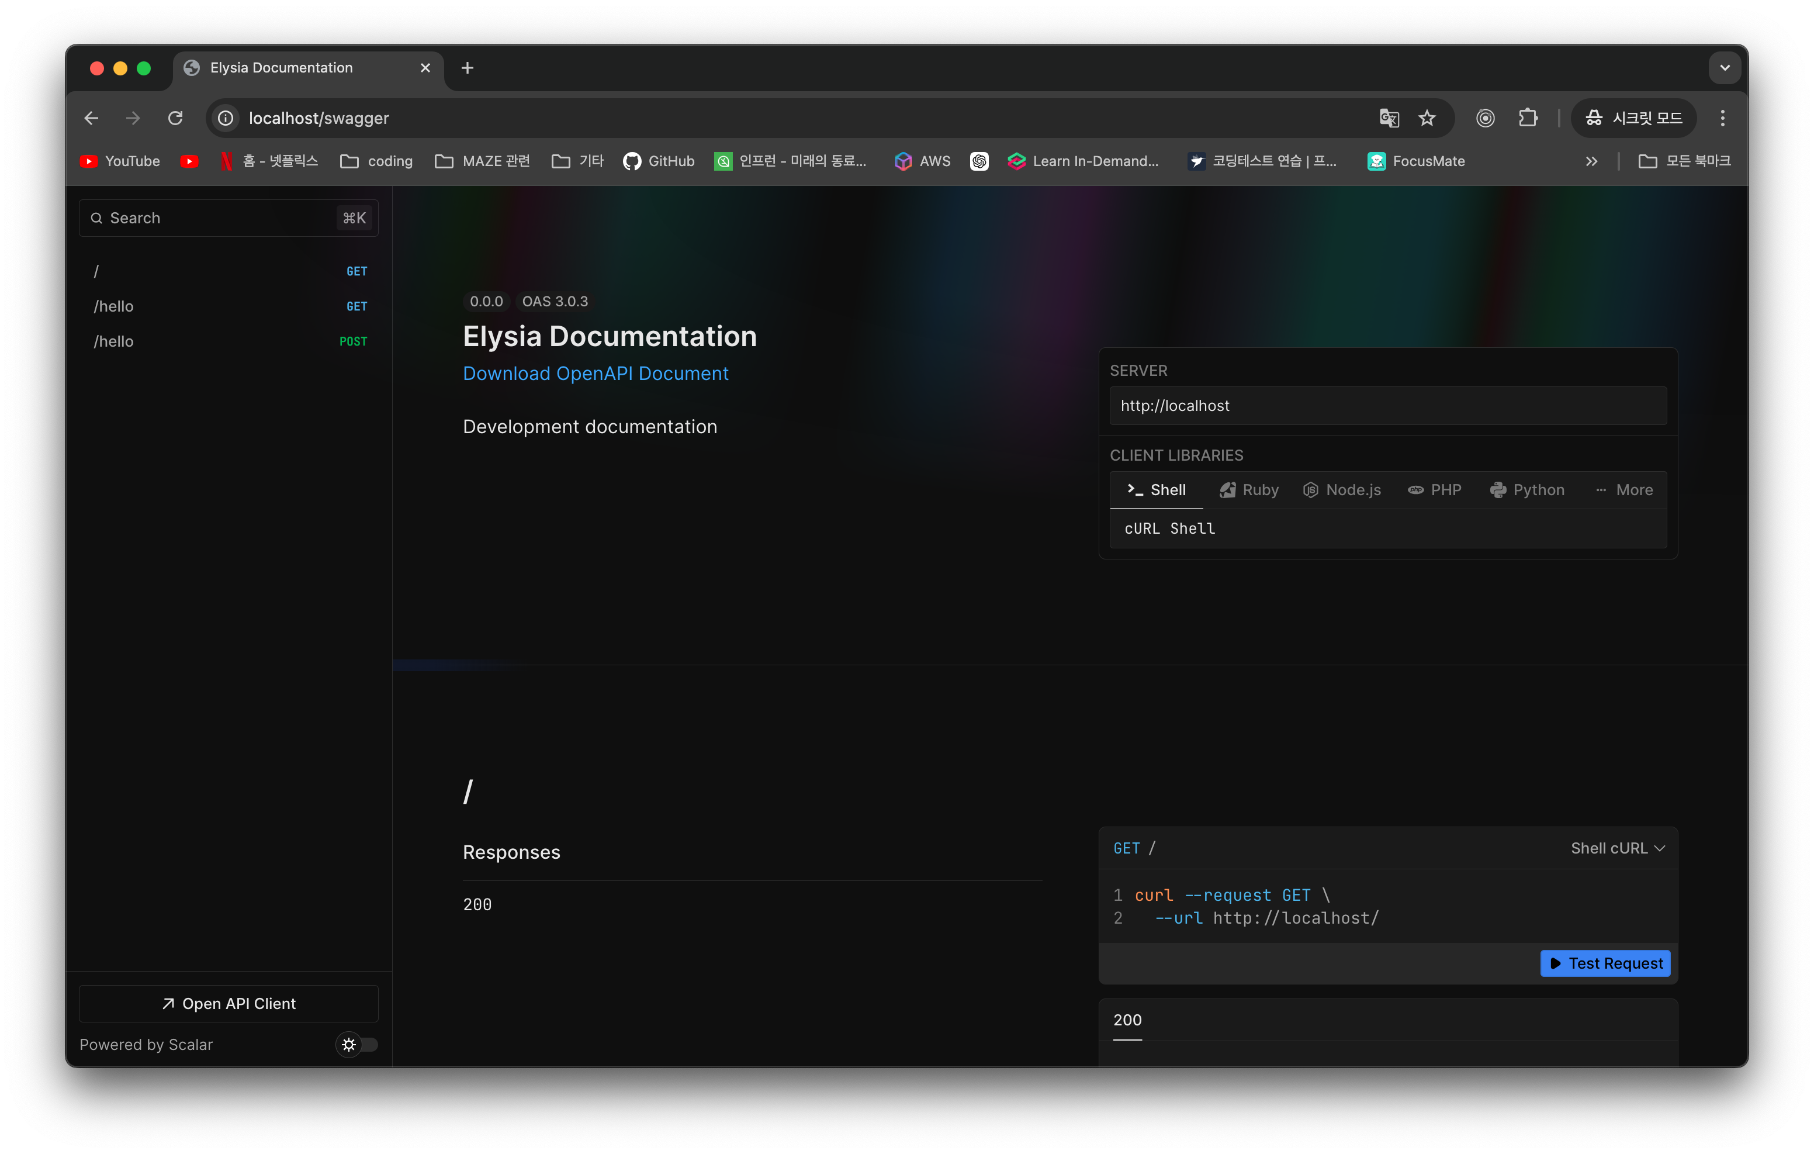Select the Python client library tab

1527,490
